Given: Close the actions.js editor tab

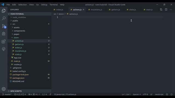Looking at the screenshot, I should pos(83,10).
